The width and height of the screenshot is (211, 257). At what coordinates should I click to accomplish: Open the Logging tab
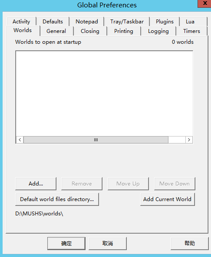tap(158, 31)
